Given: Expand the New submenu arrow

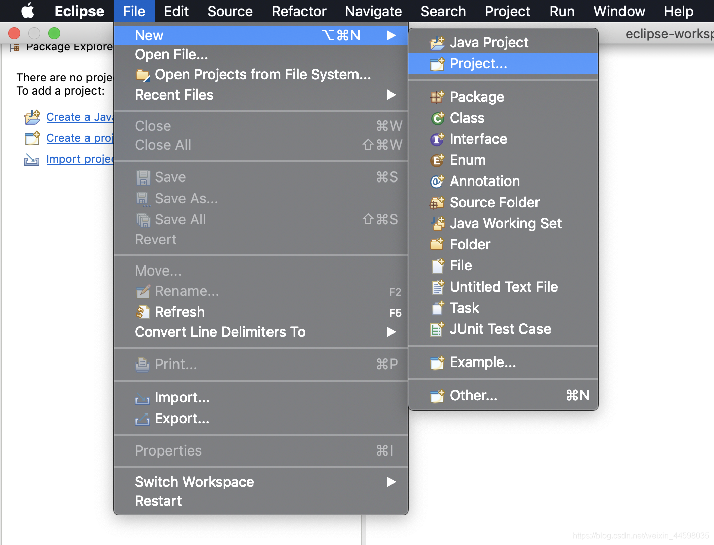Looking at the screenshot, I should coord(391,35).
